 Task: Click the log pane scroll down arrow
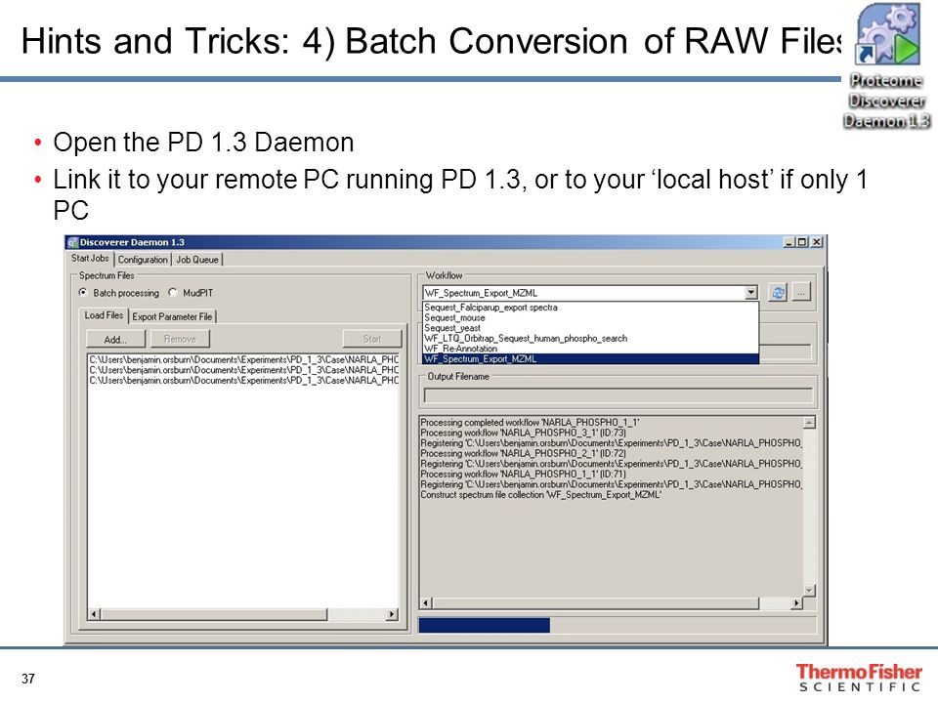(x=809, y=590)
